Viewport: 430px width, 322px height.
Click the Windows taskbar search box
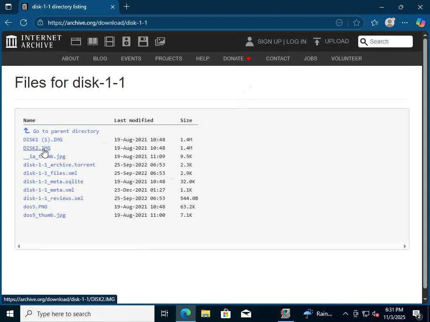point(87,314)
